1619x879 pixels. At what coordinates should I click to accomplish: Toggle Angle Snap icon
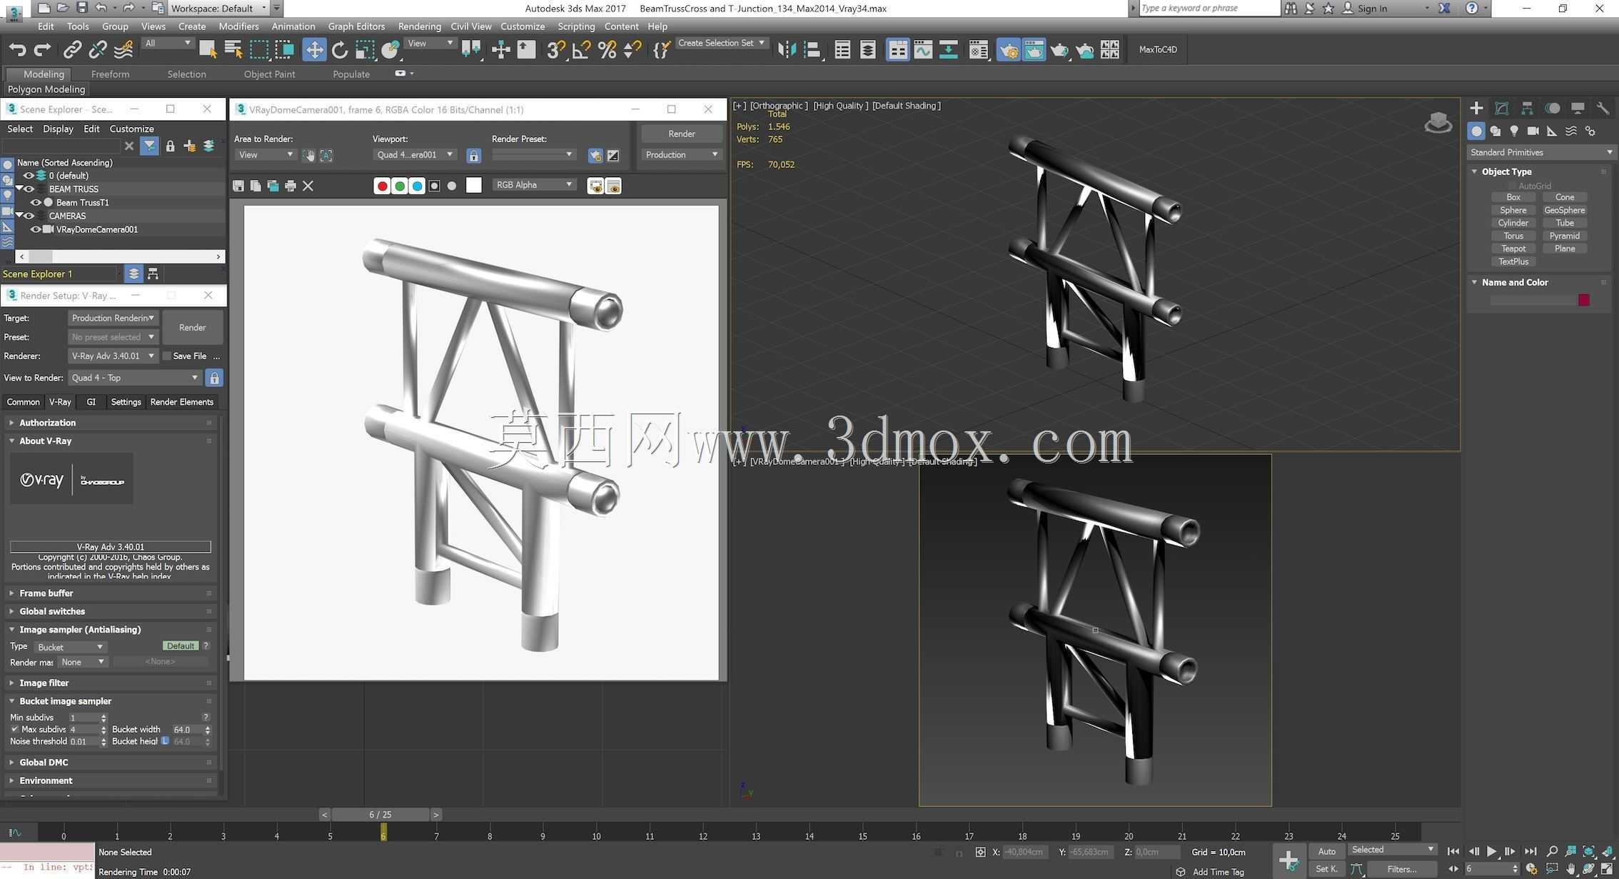tap(582, 50)
